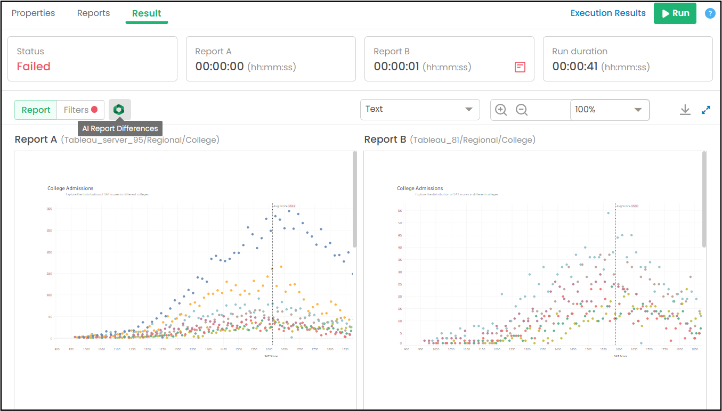Download the report comparison
This screenshot has height=411, width=722.
click(685, 110)
